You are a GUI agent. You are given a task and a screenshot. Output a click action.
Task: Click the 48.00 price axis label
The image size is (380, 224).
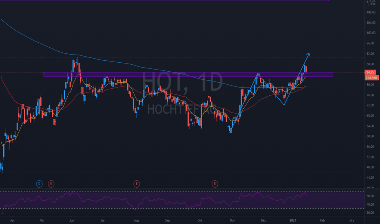coord(370,167)
